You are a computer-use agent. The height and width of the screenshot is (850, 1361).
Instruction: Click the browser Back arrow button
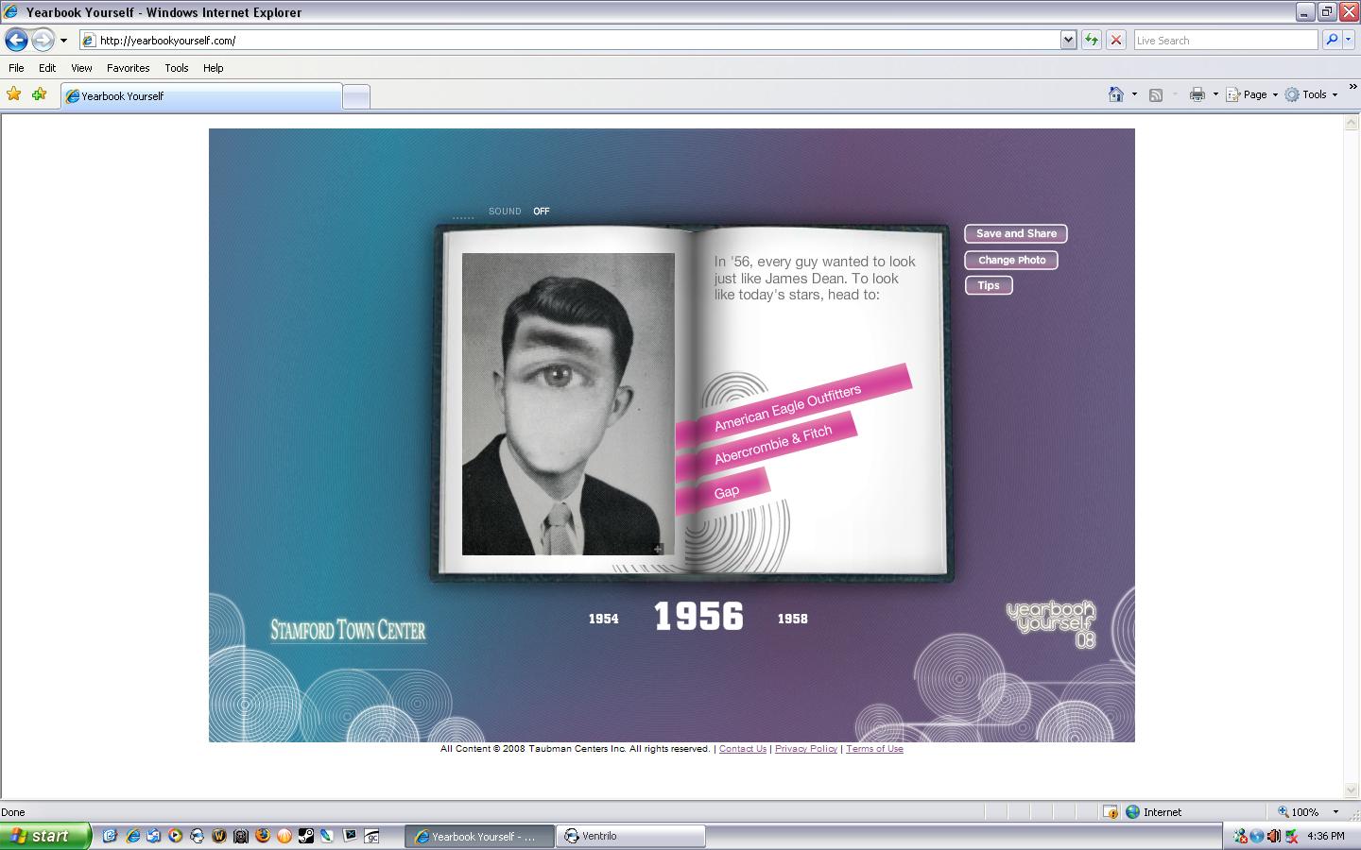tap(16, 40)
